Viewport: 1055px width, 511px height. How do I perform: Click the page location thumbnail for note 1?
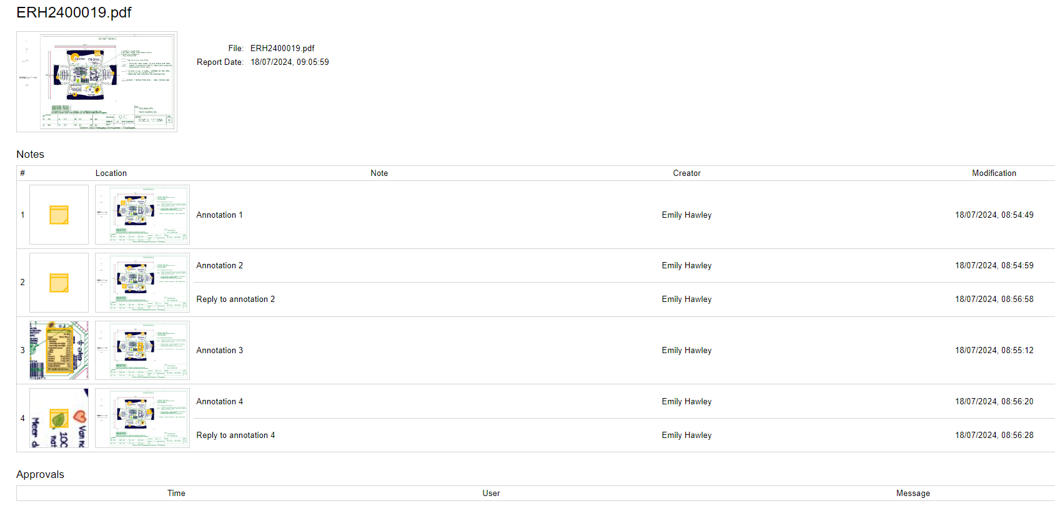click(x=142, y=215)
